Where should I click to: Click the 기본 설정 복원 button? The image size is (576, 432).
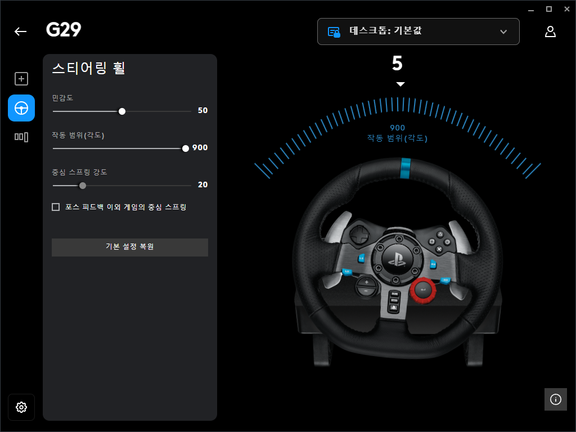[130, 247]
